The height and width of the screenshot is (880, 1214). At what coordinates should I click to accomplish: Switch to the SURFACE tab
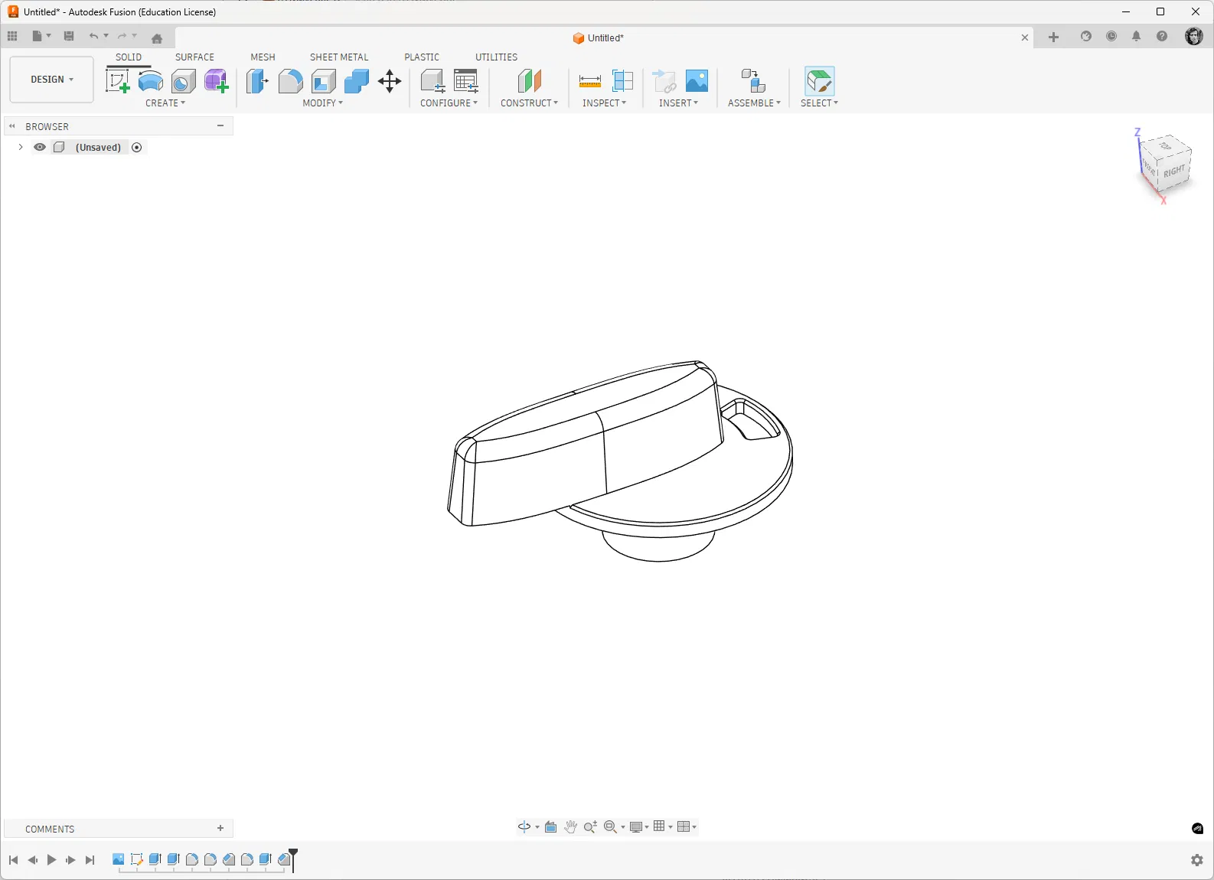[194, 57]
